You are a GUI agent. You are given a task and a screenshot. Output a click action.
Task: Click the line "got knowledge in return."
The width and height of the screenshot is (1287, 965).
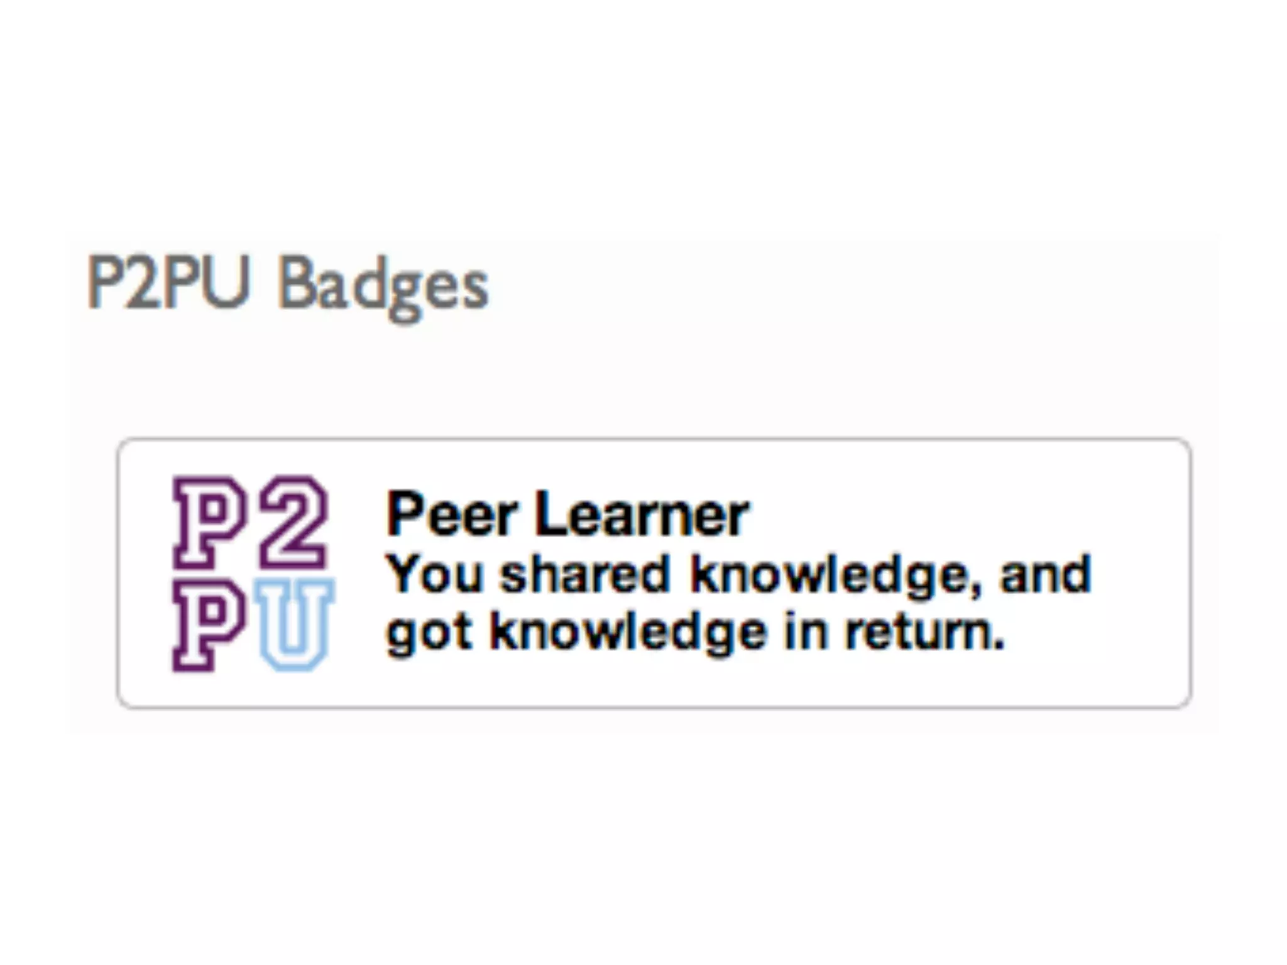pyautogui.click(x=695, y=631)
